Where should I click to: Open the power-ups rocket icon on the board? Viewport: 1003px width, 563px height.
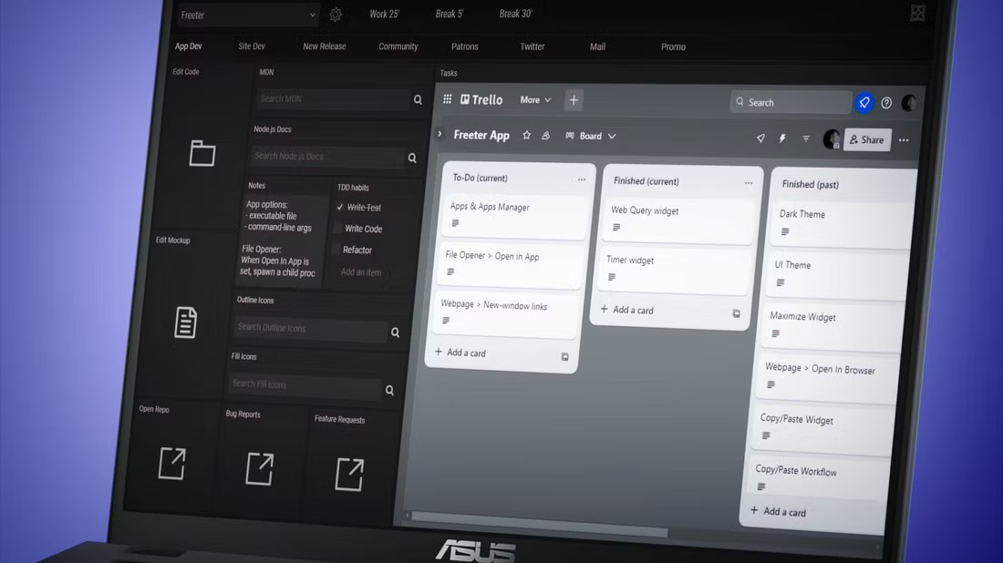click(x=760, y=138)
